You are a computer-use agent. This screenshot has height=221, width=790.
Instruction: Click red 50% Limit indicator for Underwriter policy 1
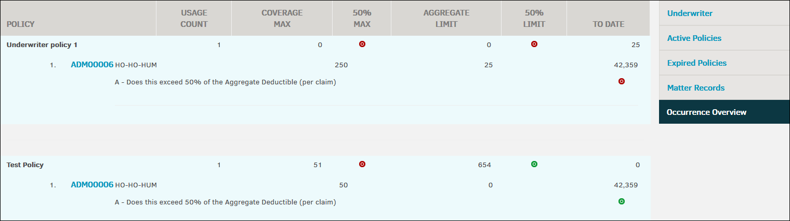coord(534,44)
